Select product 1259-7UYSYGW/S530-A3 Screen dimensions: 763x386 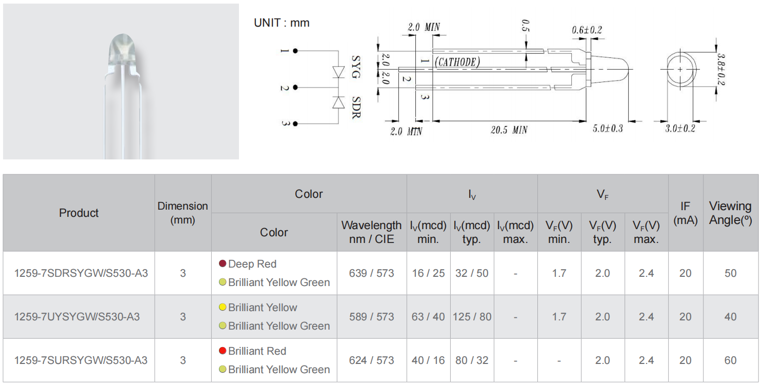[x=81, y=317]
